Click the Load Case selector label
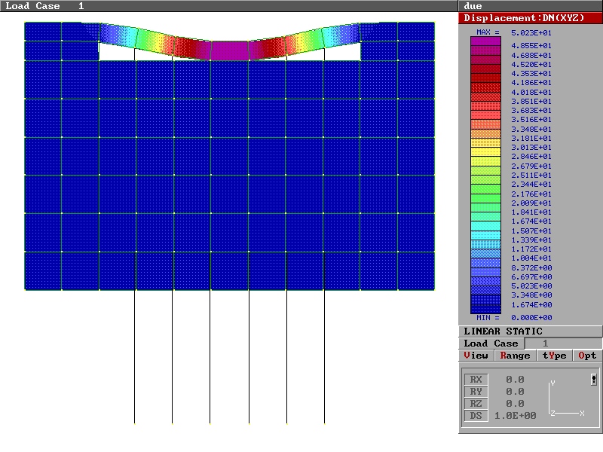This screenshot has height=452, width=603. coord(491,344)
